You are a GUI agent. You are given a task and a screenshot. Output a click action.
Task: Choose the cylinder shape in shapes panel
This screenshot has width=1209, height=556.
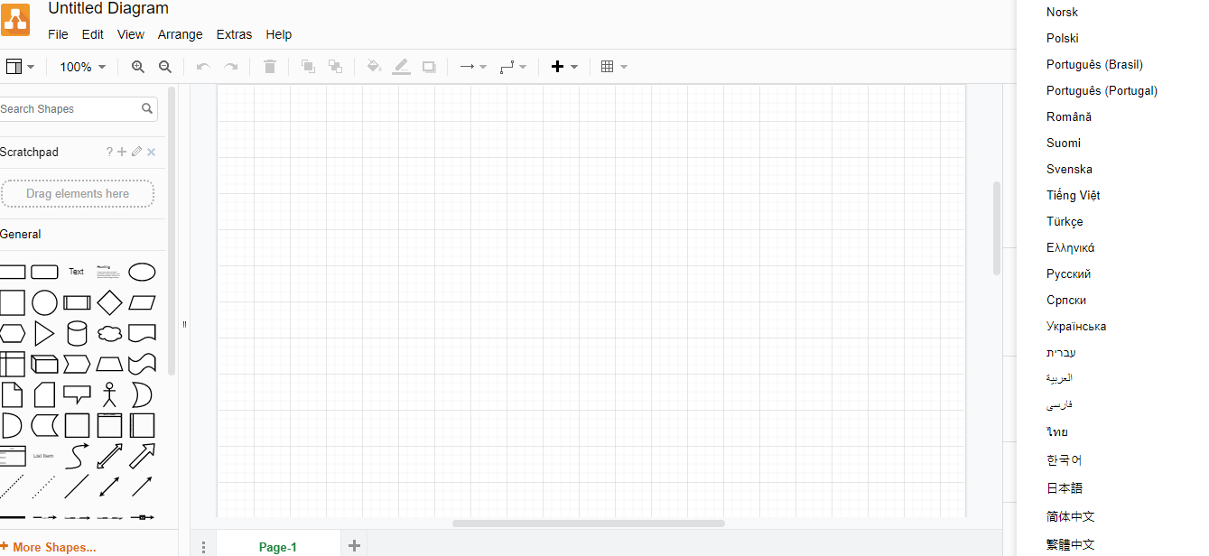point(77,333)
